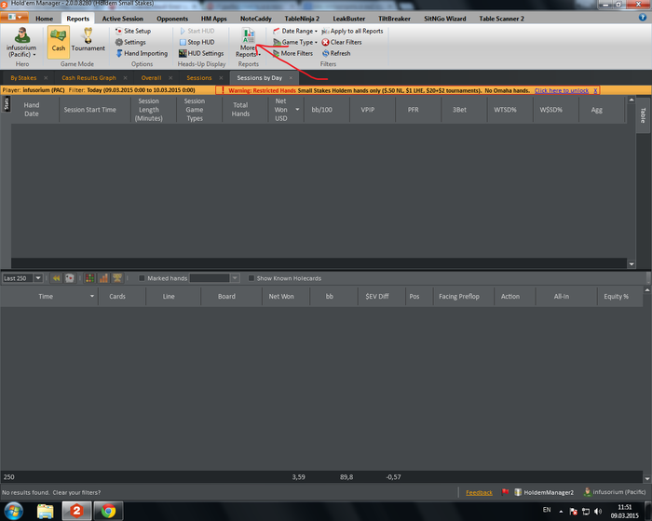This screenshot has width=652, height=521.
Task: Close the Overall report tab
Action: tap(170, 78)
